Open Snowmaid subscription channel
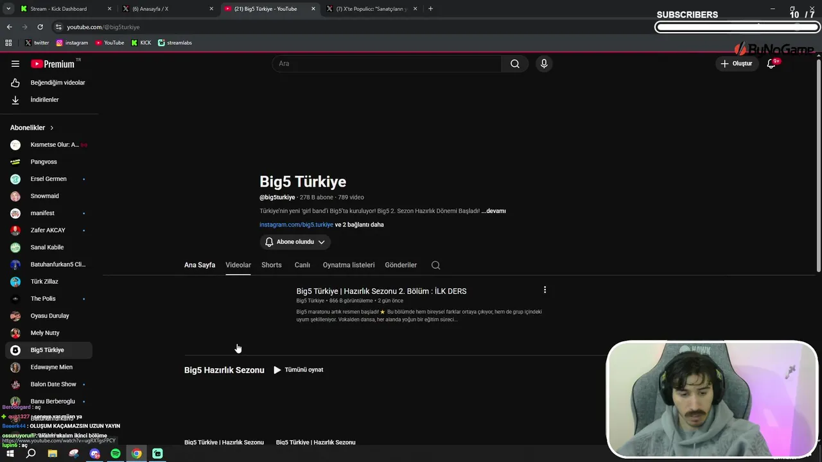 coord(49,196)
